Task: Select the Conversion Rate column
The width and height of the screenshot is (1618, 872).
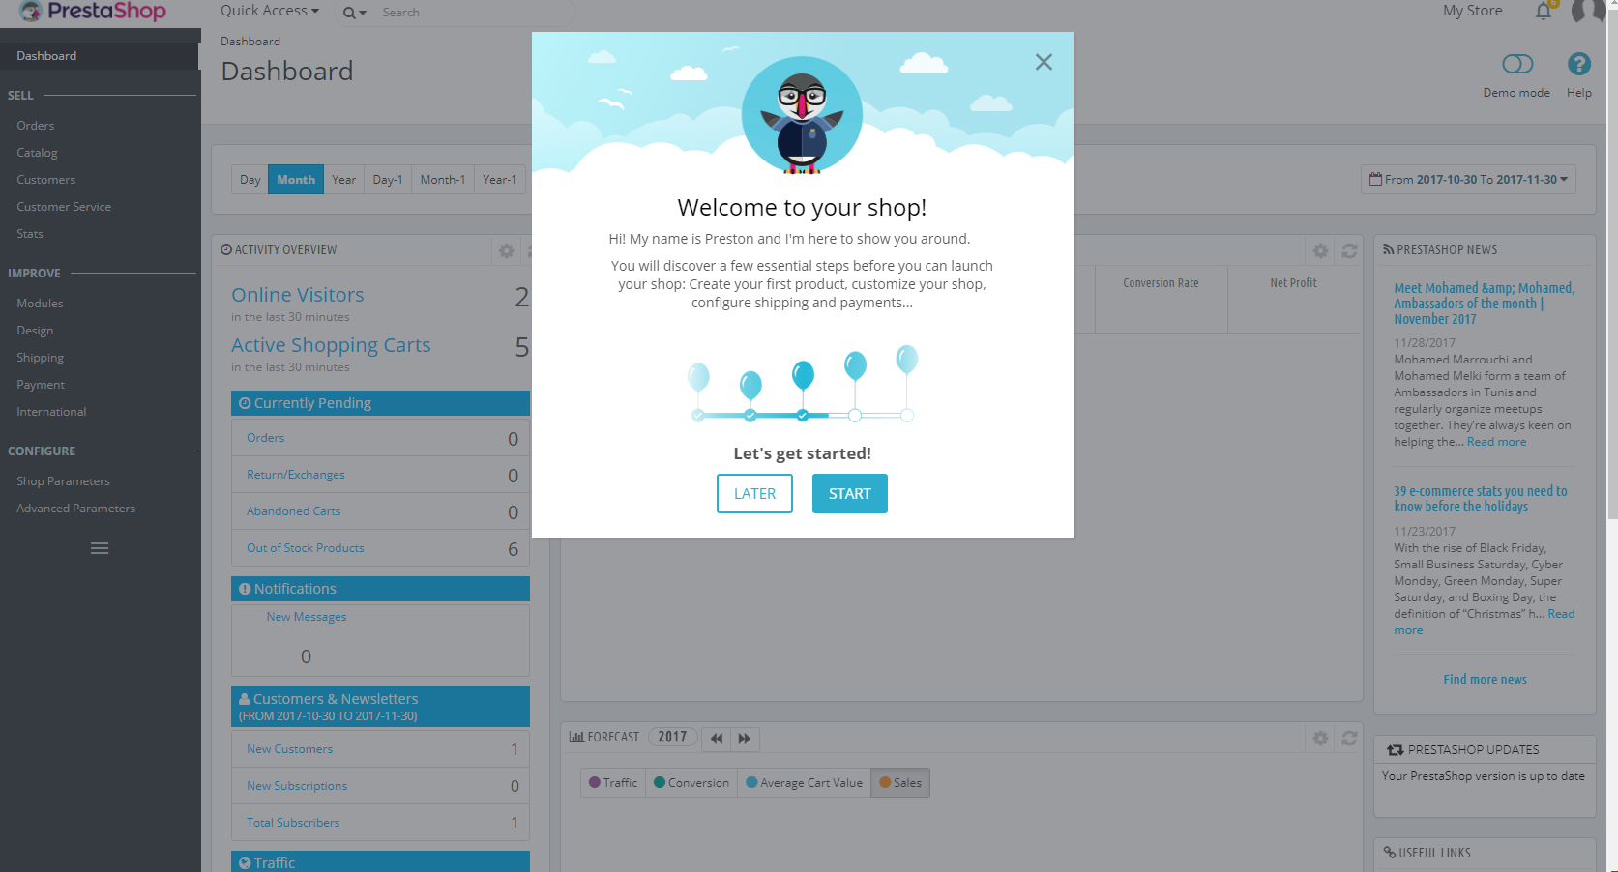Action: pyautogui.click(x=1161, y=283)
